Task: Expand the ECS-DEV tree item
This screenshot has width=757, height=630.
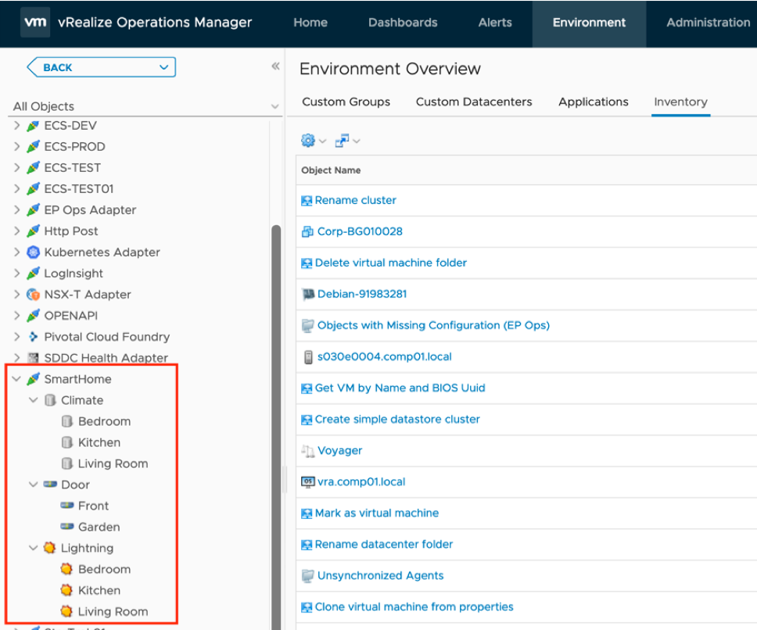Action: coord(15,125)
